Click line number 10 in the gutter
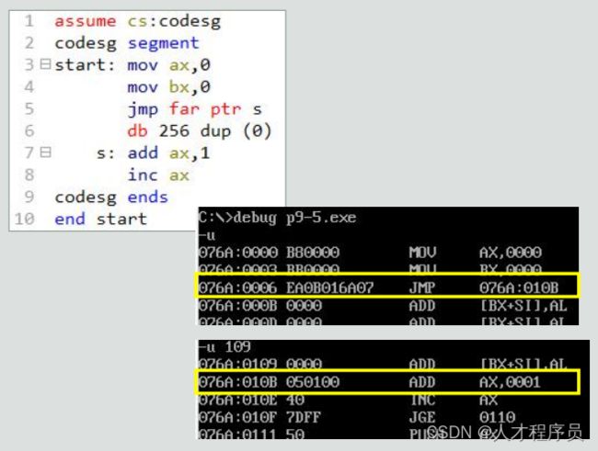Image resolution: width=598 pixels, height=451 pixels. tap(25, 219)
